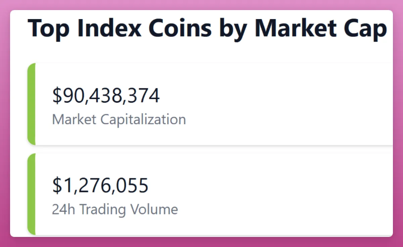Click empty space right of Market Capitalization label

pos(282,120)
